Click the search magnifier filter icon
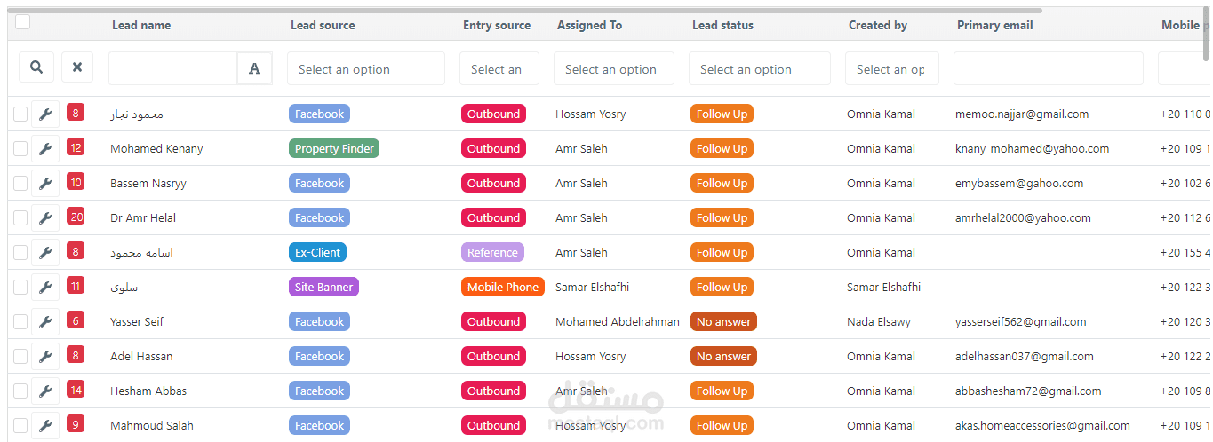This screenshot has width=1213, height=442. [36, 67]
